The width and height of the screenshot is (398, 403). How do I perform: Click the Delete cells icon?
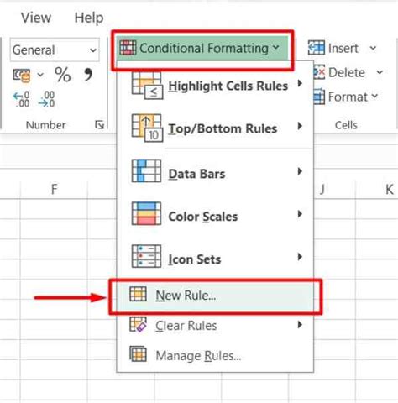pyautogui.click(x=318, y=72)
